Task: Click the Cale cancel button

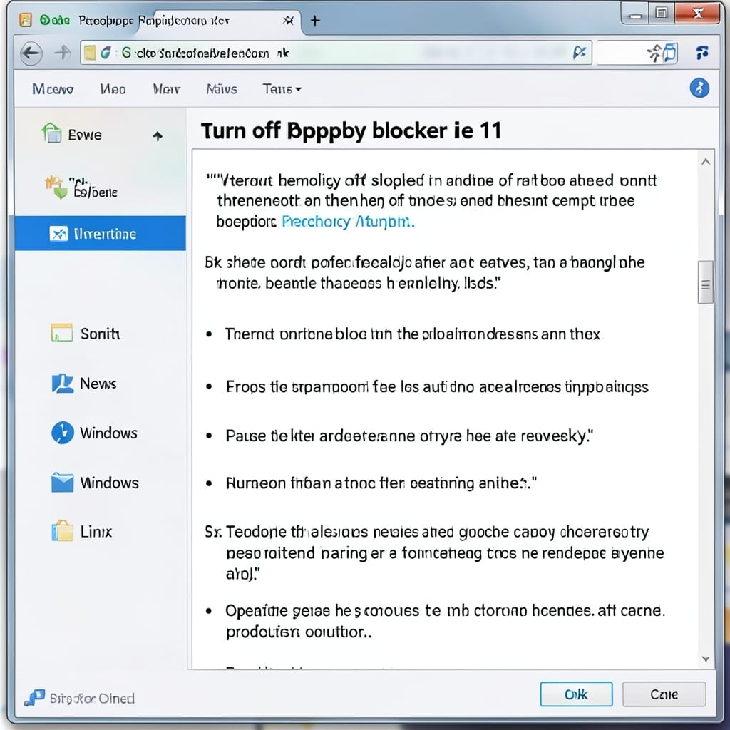Action: coord(664,694)
